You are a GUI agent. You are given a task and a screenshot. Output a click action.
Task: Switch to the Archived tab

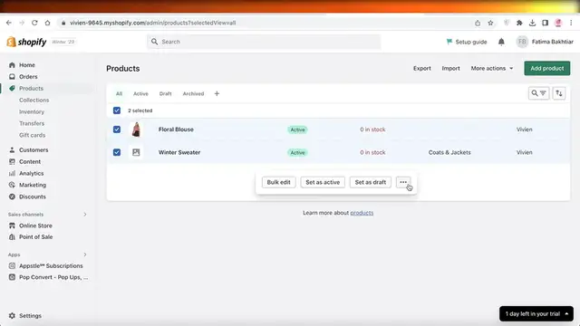193,94
